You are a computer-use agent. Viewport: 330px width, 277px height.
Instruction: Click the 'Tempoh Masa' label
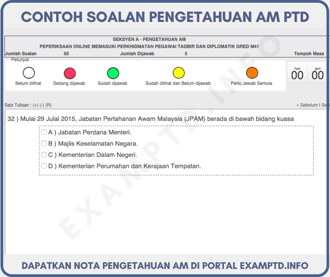pos(309,53)
